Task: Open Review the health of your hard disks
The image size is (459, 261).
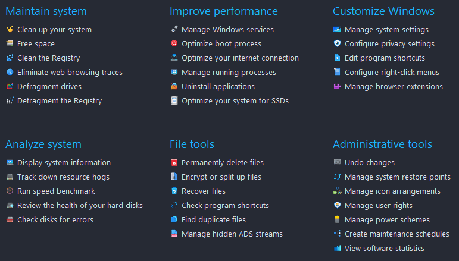Action: (80, 206)
